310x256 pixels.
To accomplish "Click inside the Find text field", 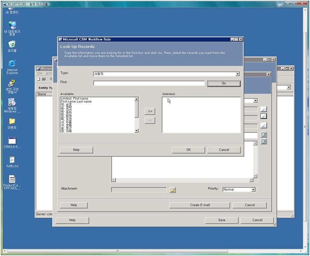I will point(149,83).
